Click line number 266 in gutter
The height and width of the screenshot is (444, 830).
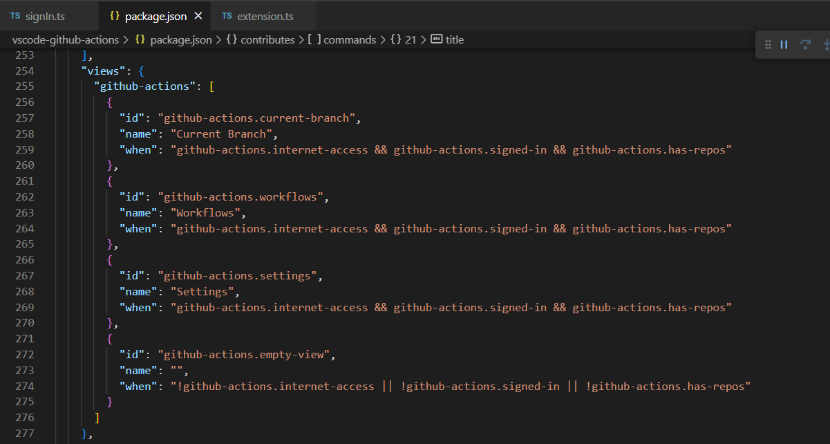pos(24,260)
